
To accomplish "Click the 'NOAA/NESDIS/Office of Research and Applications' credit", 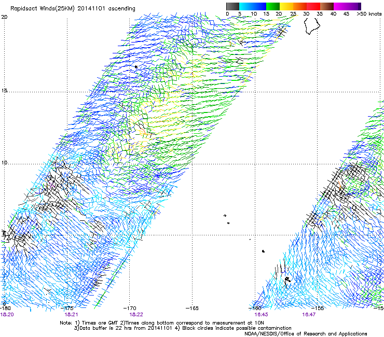I will click(x=306, y=334).
